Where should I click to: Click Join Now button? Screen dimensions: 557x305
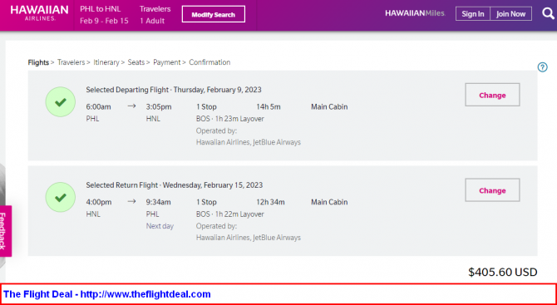pyautogui.click(x=510, y=14)
